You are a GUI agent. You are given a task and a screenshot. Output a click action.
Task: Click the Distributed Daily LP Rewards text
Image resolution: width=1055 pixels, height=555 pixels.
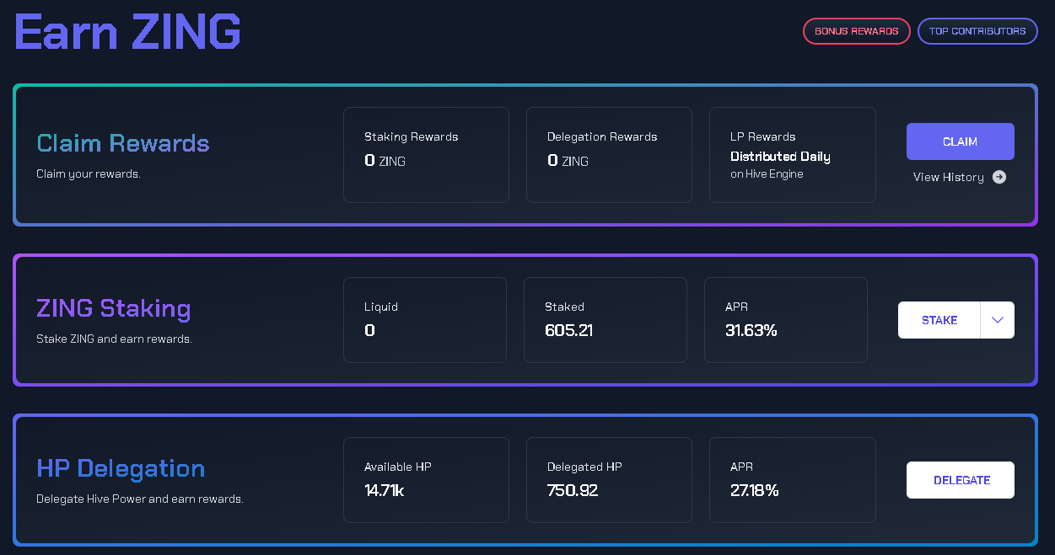point(780,157)
